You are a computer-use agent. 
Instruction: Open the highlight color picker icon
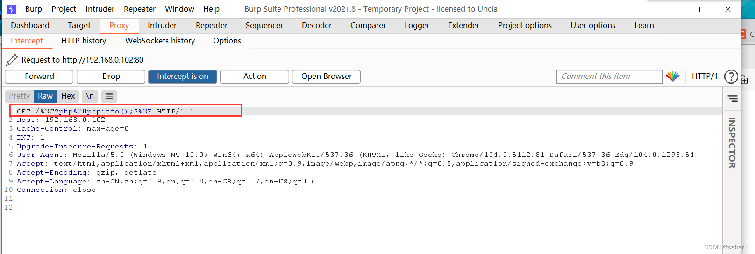673,77
